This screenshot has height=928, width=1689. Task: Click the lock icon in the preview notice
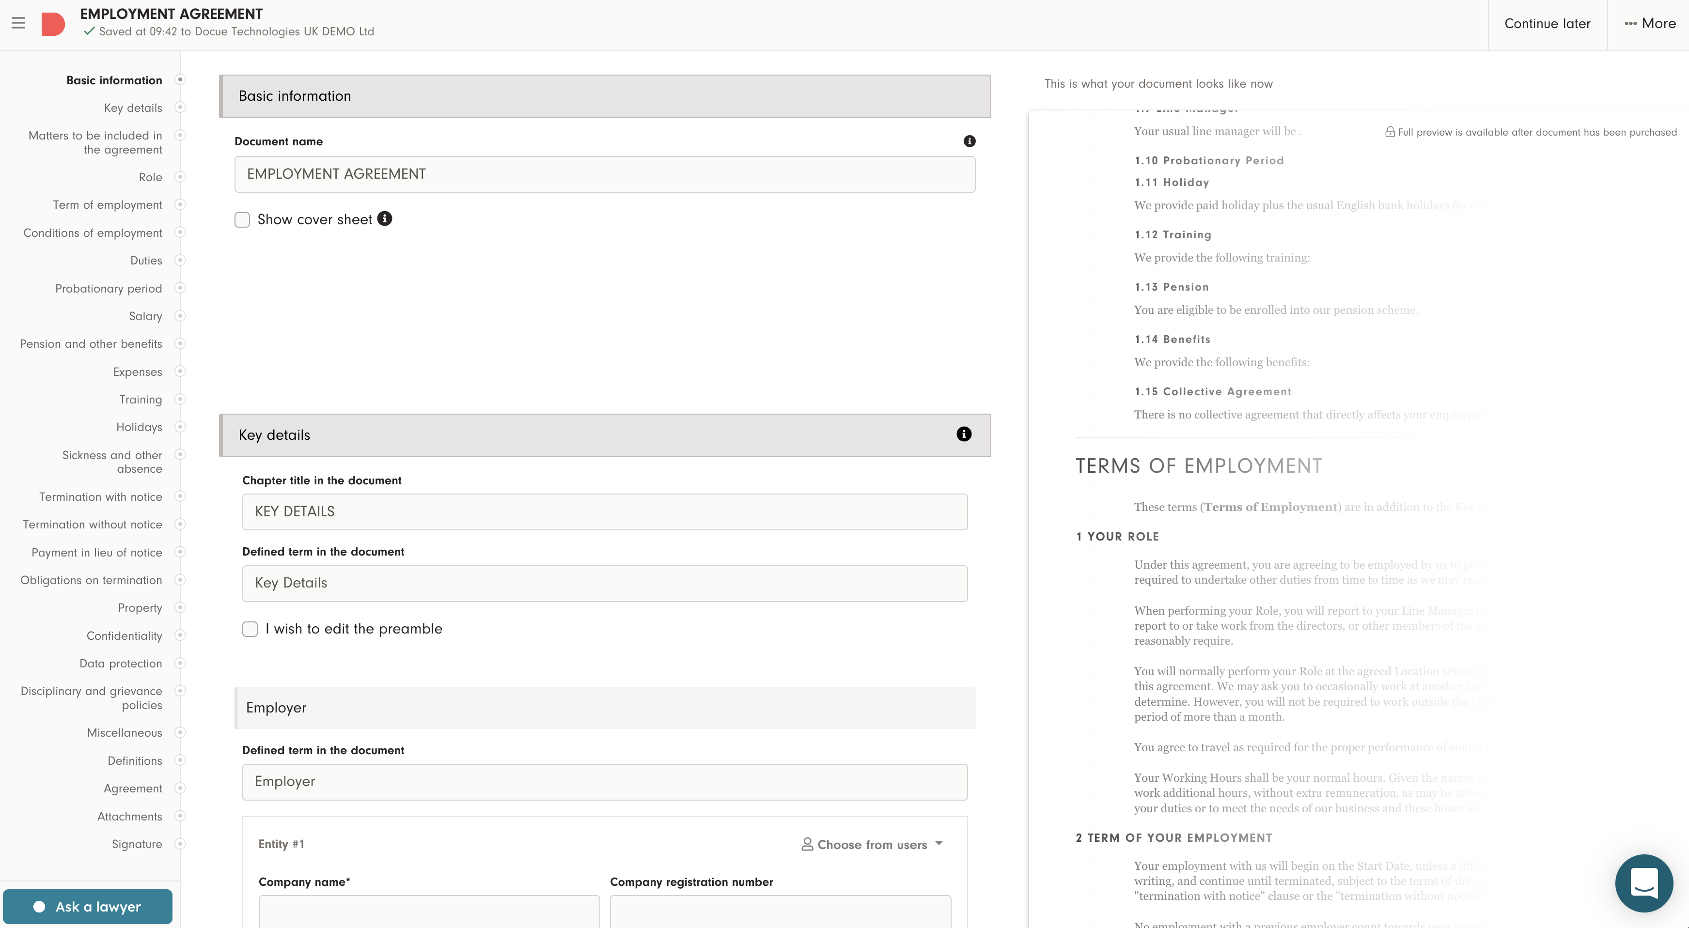[1391, 132]
